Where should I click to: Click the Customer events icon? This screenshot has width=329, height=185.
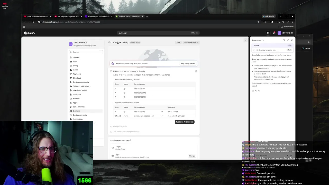(x=71, y=115)
